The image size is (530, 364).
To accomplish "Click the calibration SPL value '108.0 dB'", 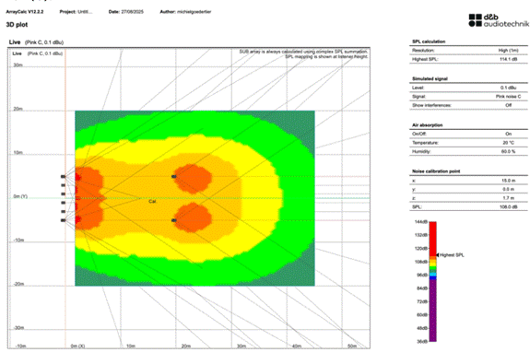I will (509, 206).
